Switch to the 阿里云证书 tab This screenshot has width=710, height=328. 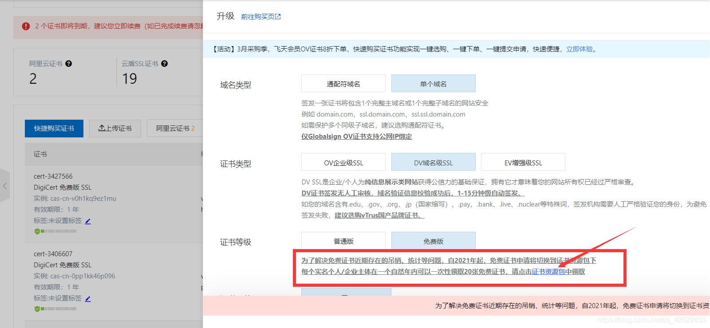click(x=175, y=128)
